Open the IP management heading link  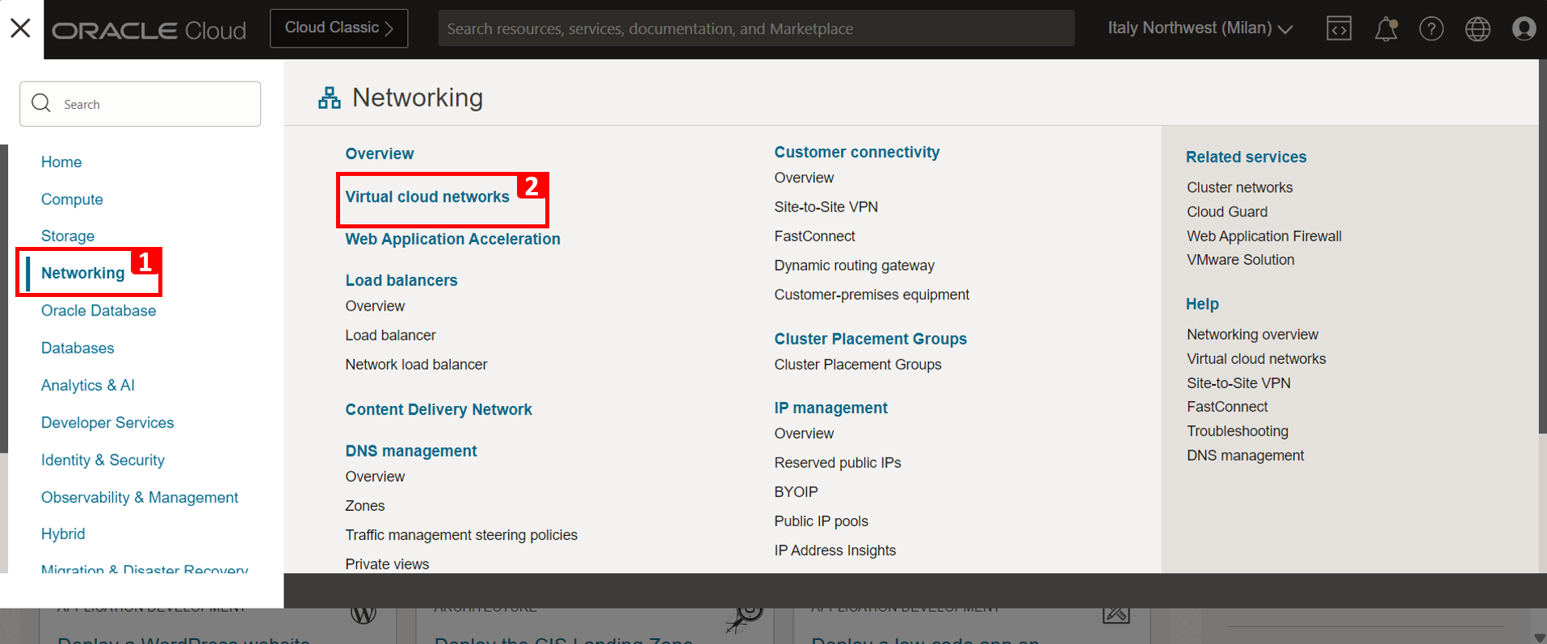830,408
